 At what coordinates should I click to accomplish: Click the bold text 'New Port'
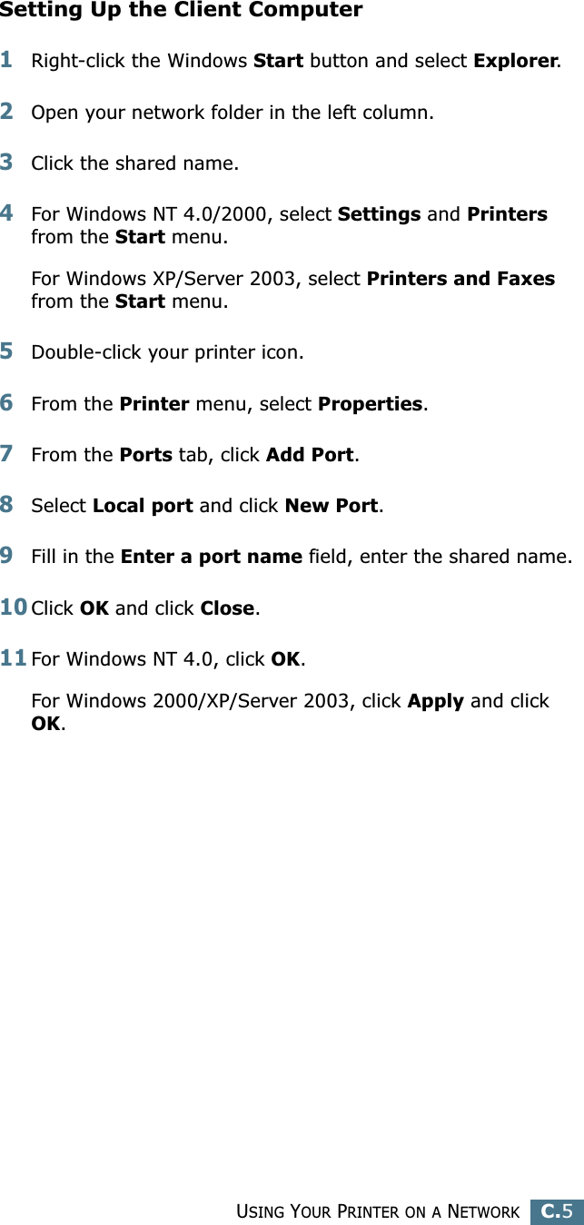(332, 505)
